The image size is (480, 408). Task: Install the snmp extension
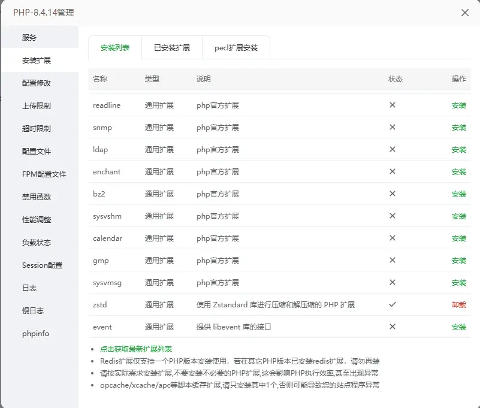click(x=458, y=128)
